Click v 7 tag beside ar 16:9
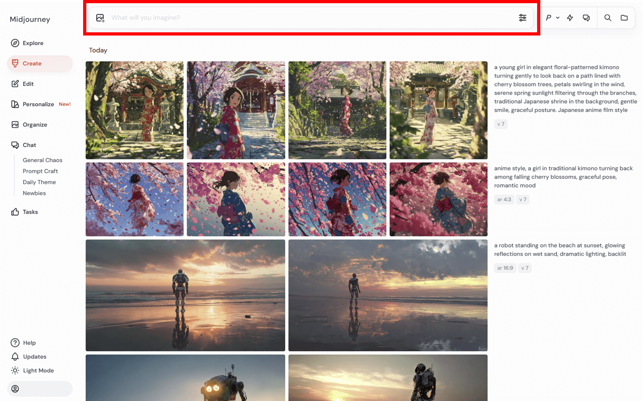Viewport: 643px width, 401px height. (x=525, y=268)
